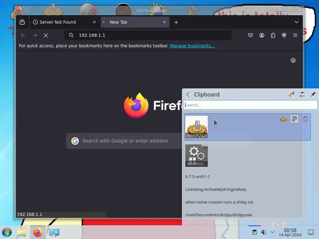Open the Firefox account icon
319x239 pixels.
click(x=262, y=35)
